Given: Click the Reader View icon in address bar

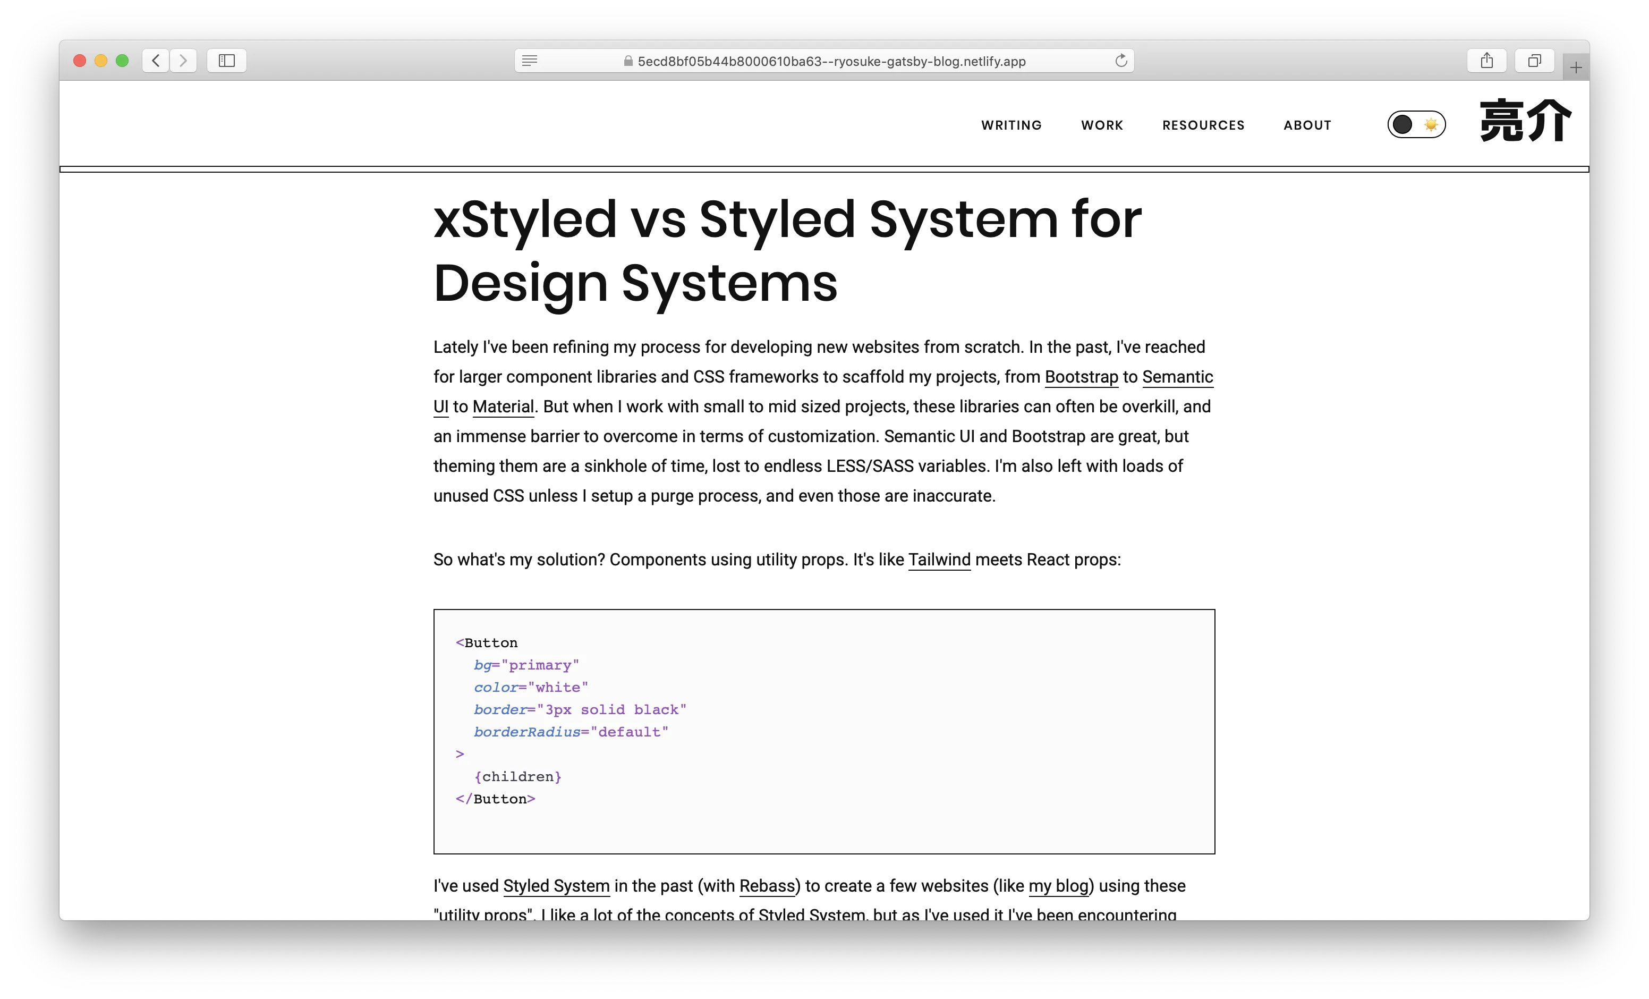Looking at the screenshot, I should [529, 60].
